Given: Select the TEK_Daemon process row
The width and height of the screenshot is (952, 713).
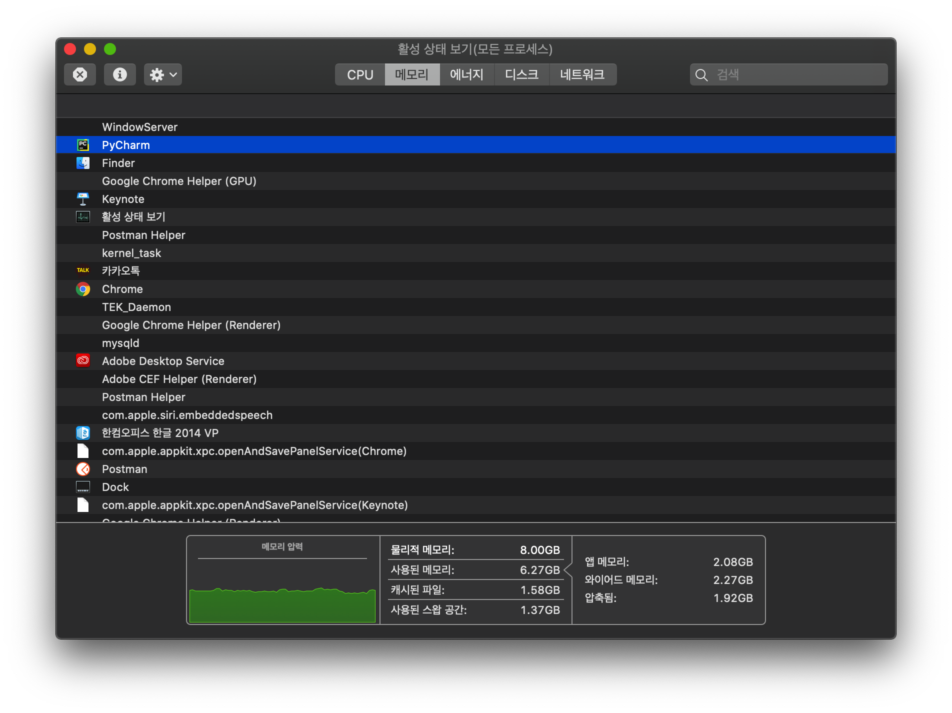Looking at the screenshot, I should [x=476, y=307].
